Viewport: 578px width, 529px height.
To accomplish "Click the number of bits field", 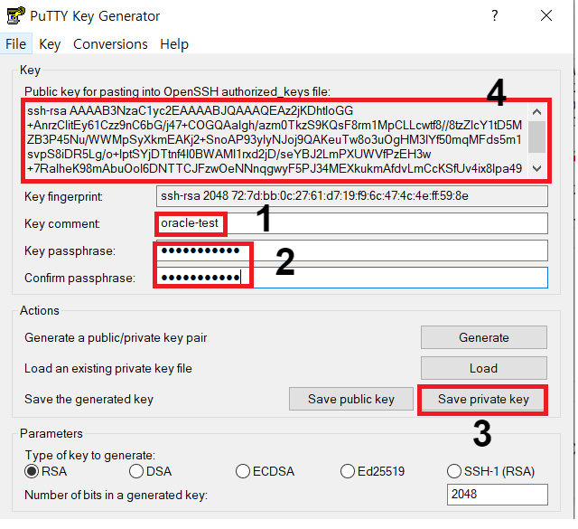I will (498, 495).
